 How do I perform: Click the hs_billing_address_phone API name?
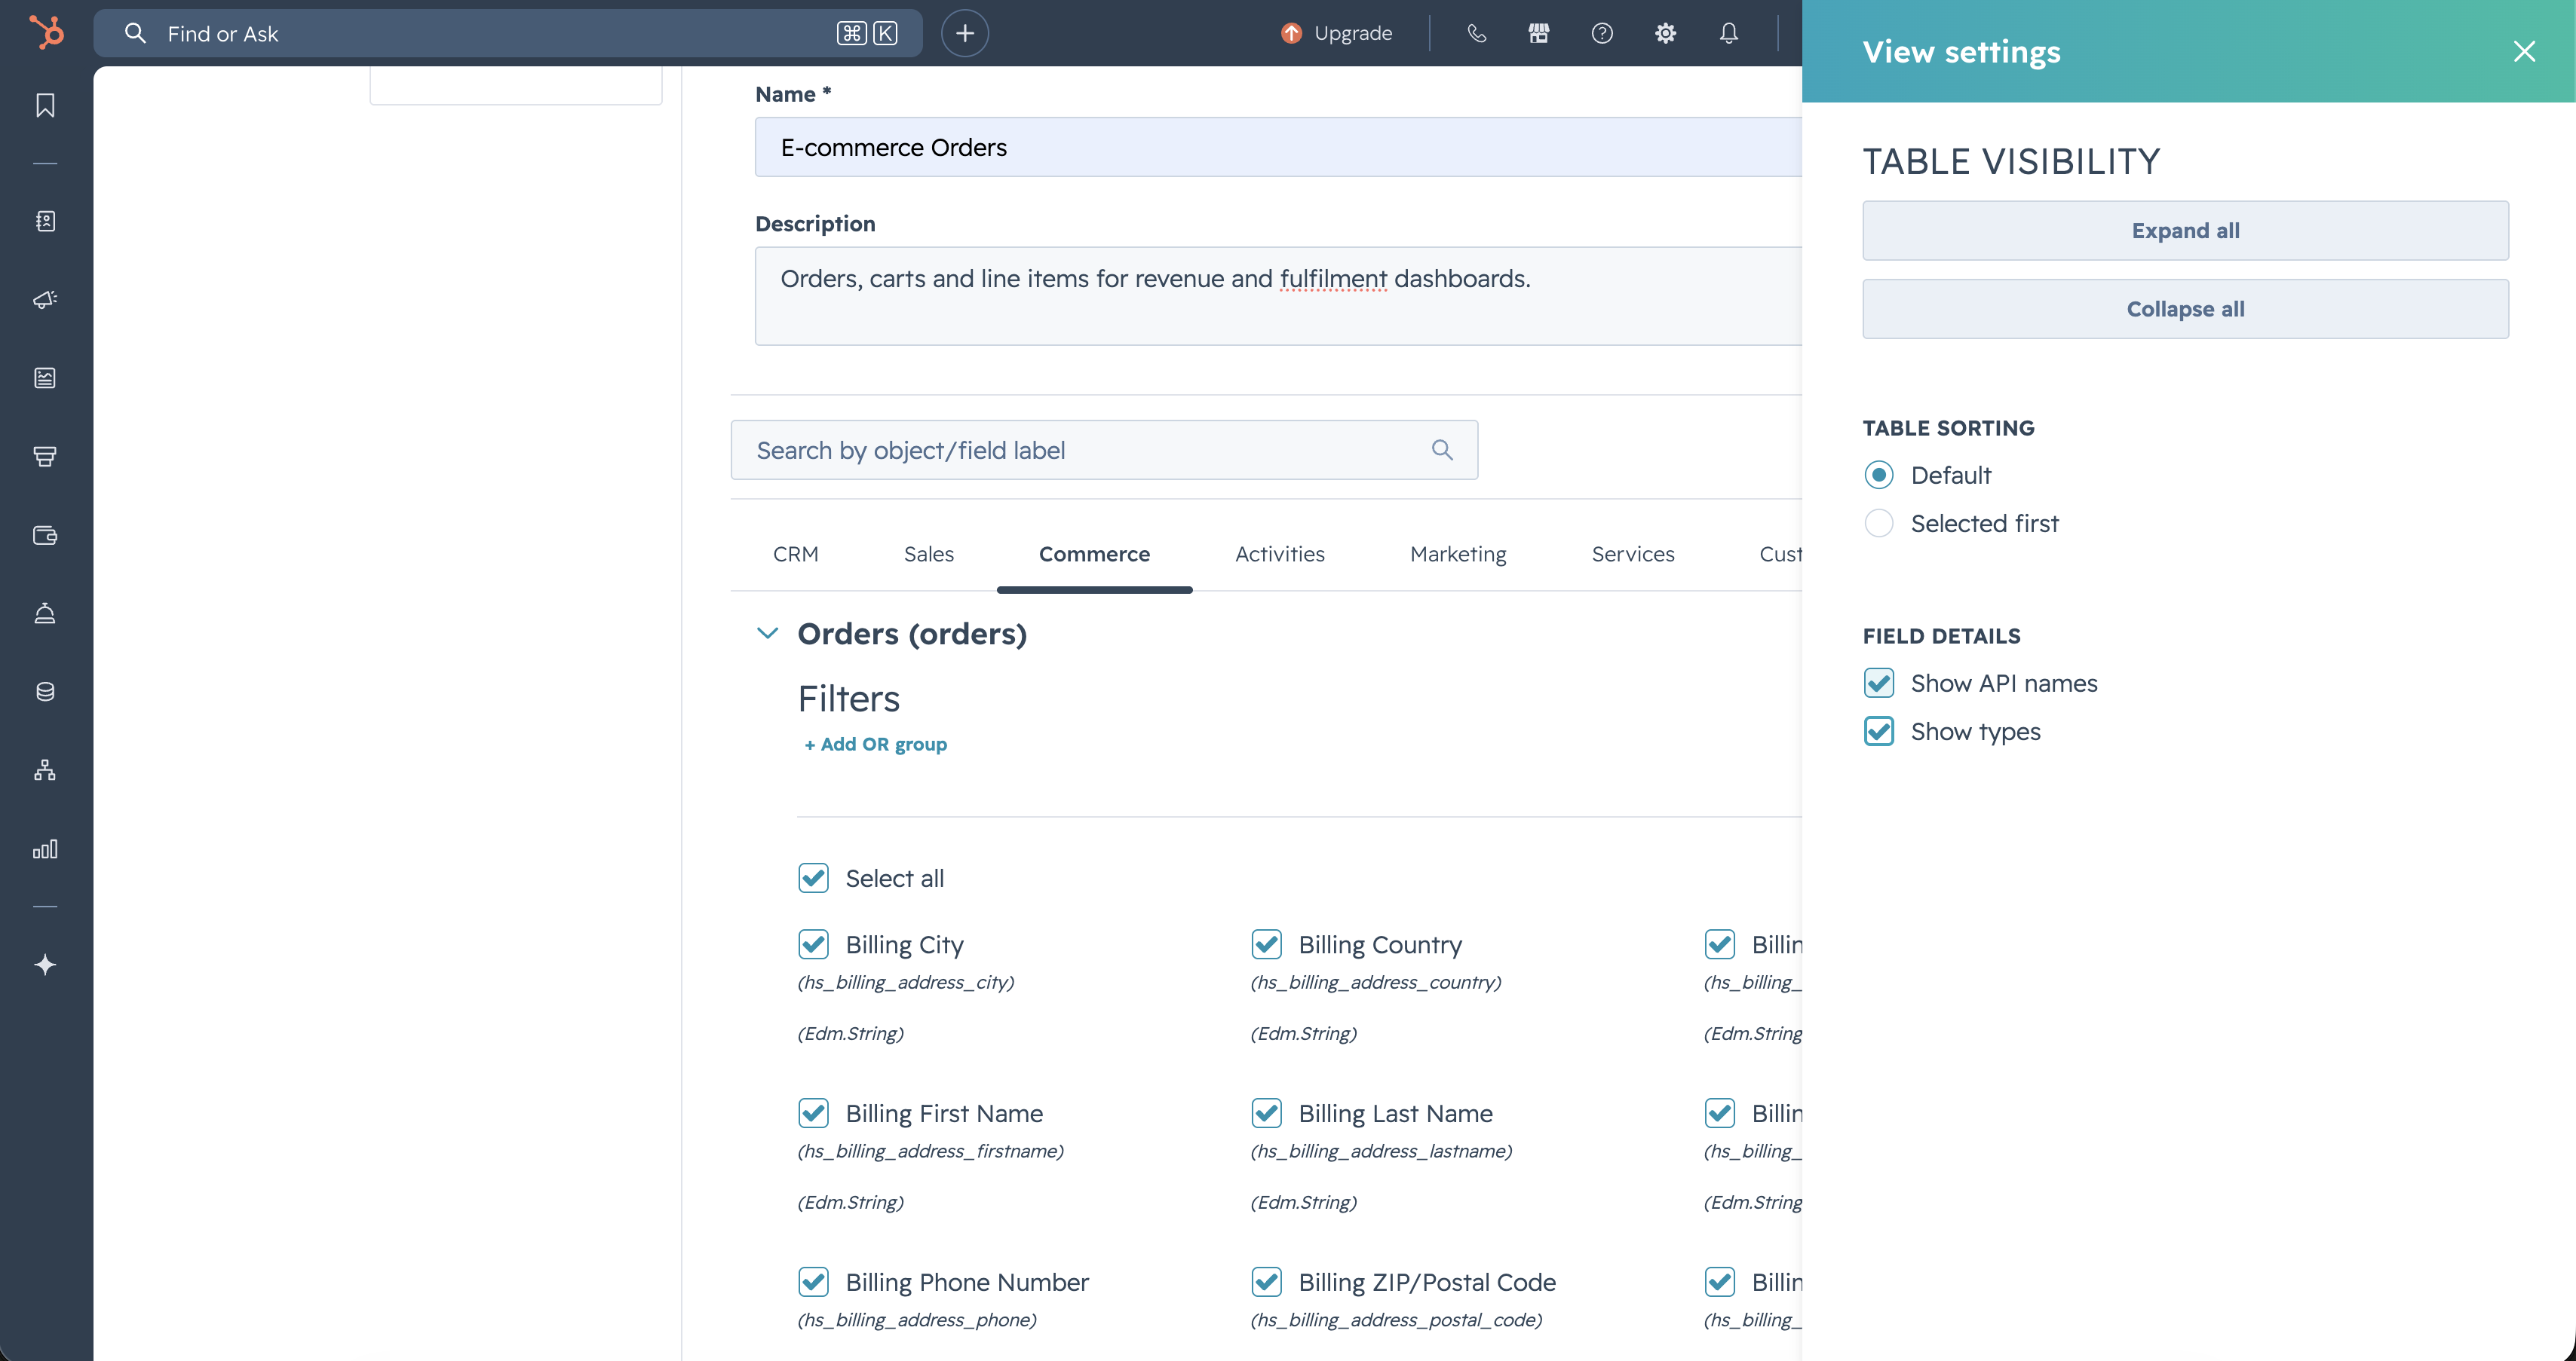[916, 1320]
